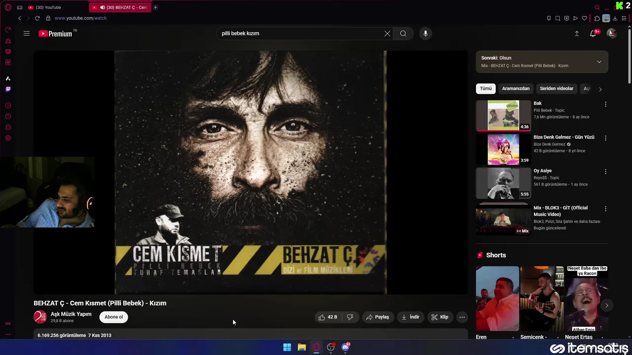Image resolution: width=632 pixels, height=355 pixels.
Task: Click the browser back arrow
Action: coord(20,18)
